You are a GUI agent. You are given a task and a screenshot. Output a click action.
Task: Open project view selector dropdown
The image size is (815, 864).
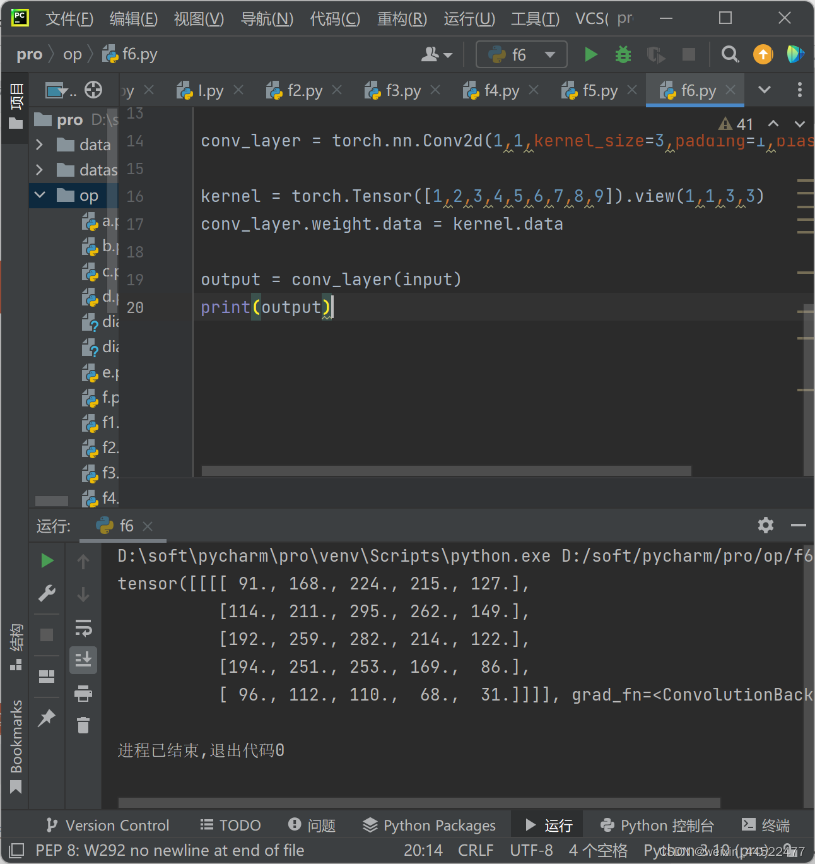(61, 90)
